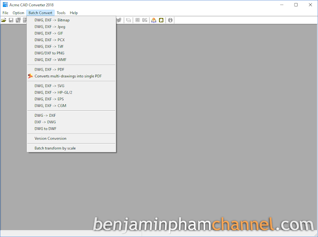Click the Open file folder icon
The height and width of the screenshot is (237, 318).
[x=3, y=20]
